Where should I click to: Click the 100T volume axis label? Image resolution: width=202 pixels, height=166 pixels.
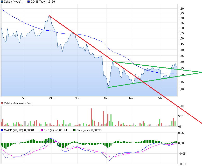(x=181, y=106)
